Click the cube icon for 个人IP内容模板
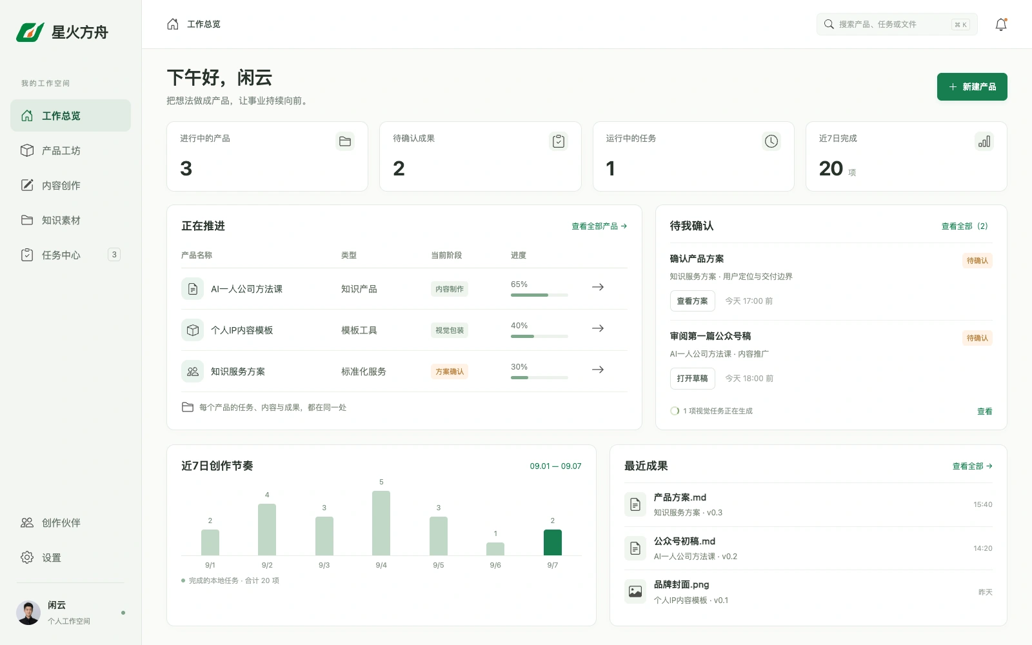Screen dimensions: 1032x645 pos(192,330)
